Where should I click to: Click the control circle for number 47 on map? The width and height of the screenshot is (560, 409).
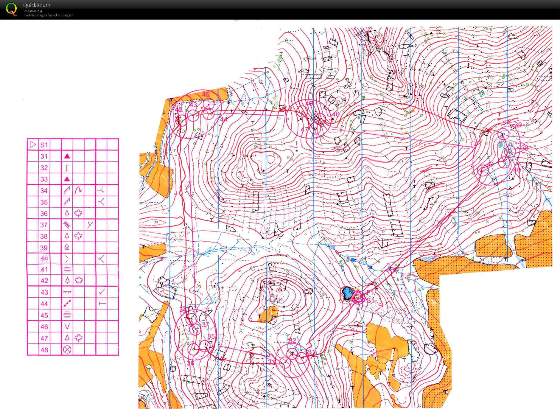315,129
